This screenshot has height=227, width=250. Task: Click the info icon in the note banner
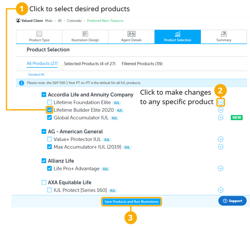22,83
